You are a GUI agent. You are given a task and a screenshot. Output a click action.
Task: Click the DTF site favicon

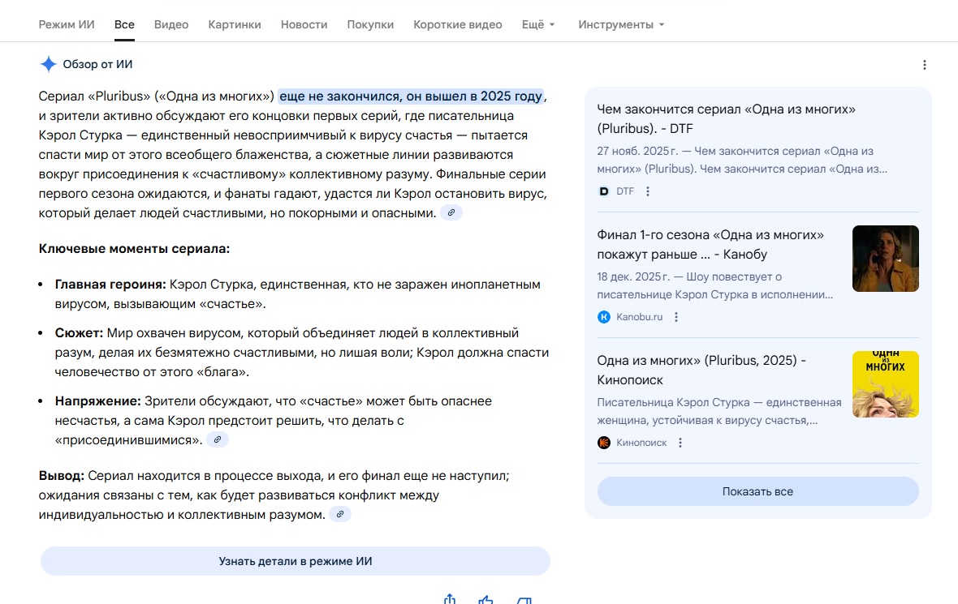coord(604,191)
